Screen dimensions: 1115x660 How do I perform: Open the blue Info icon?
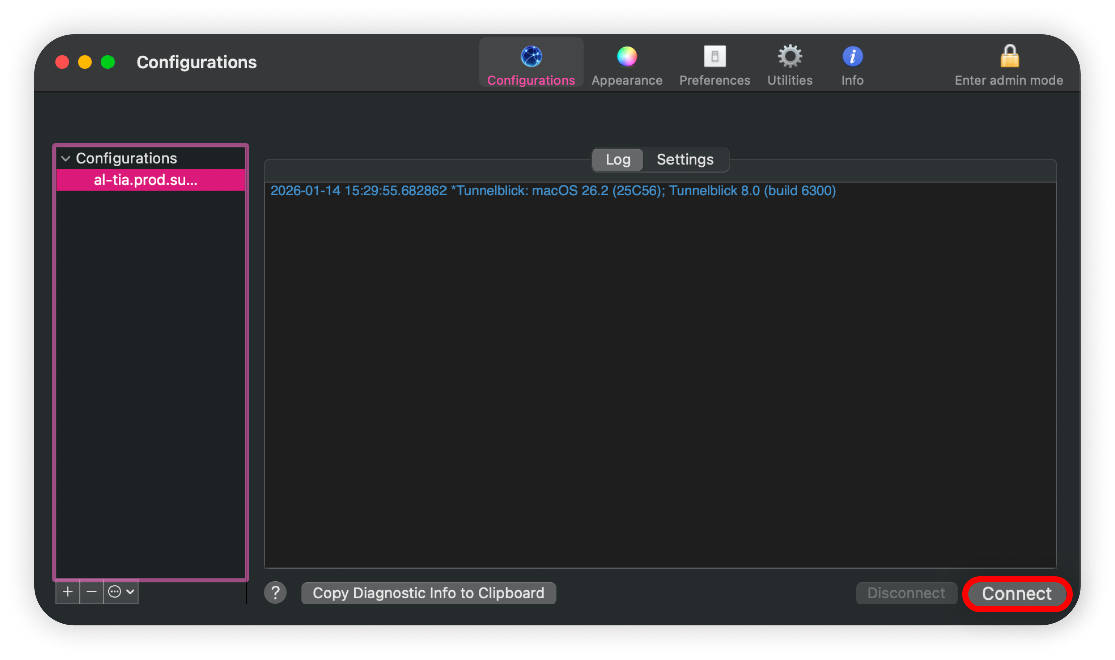(852, 57)
